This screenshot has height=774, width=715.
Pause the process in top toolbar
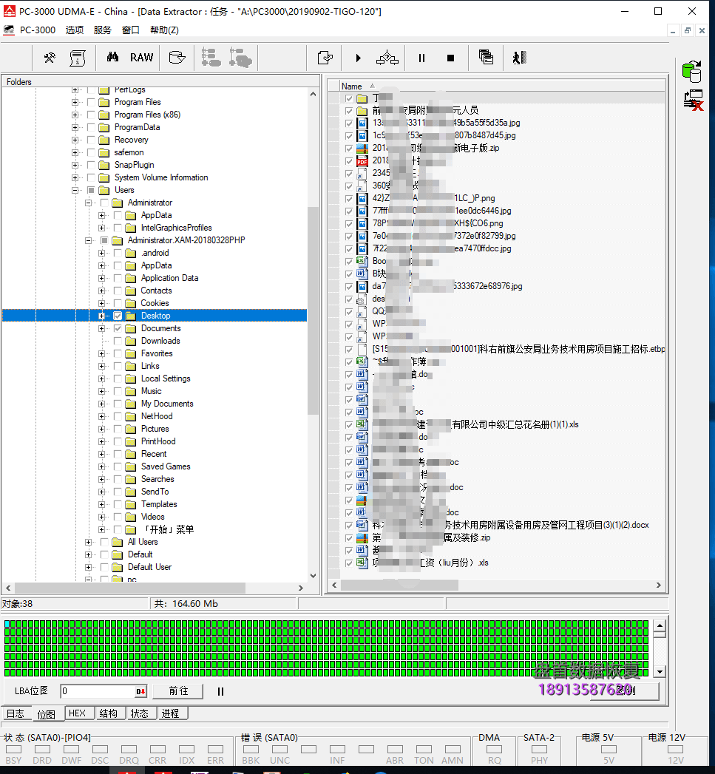(421, 58)
